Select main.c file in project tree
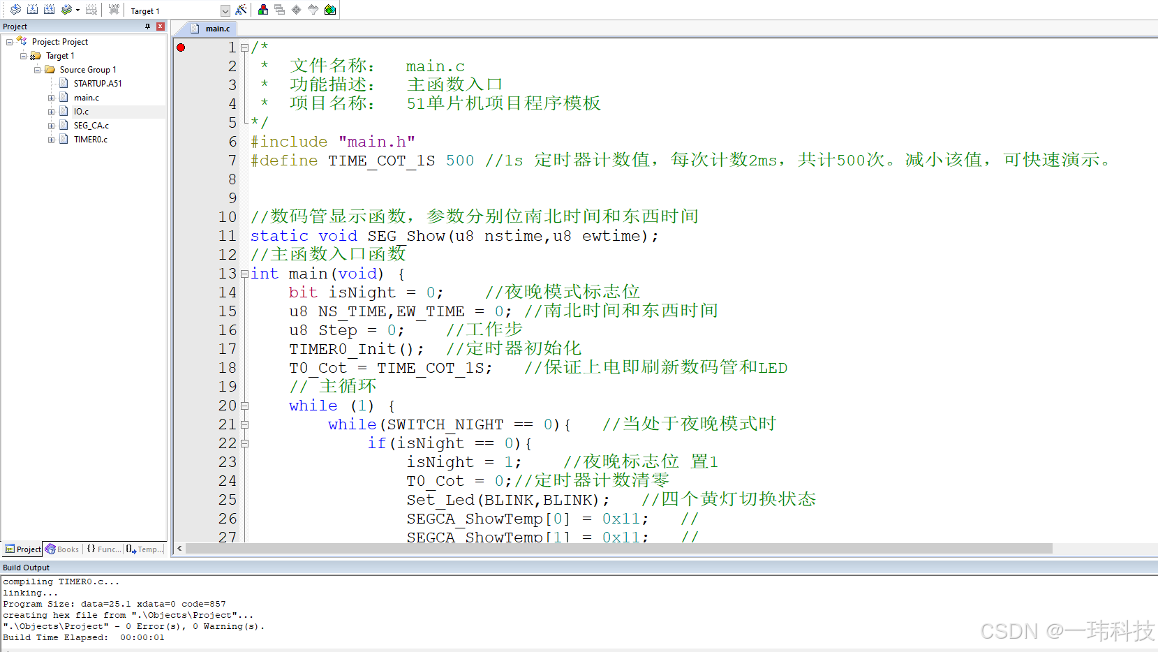Image resolution: width=1158 pixels, height=652 pixels. pos(87,98)
